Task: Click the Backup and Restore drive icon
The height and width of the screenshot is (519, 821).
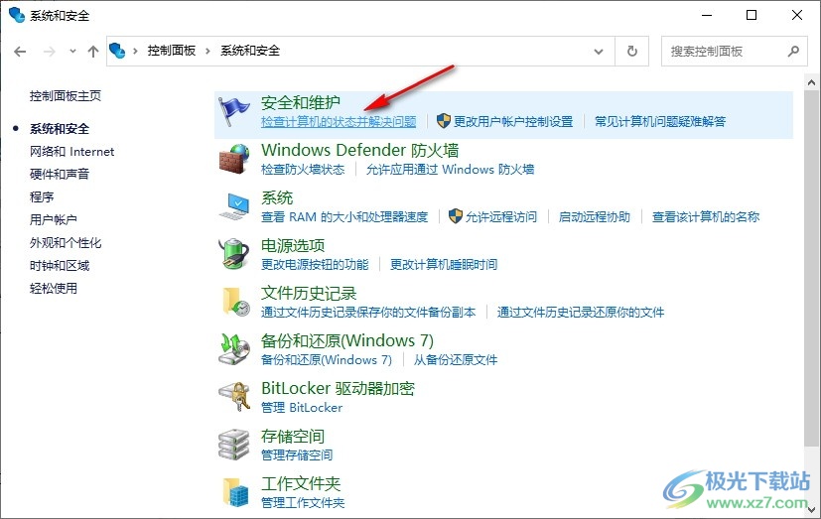Action: pos(233,349)
